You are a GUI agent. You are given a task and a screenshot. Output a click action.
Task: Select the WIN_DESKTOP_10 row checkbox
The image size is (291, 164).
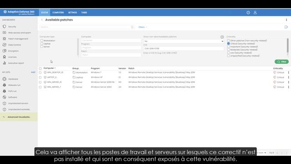[x=40, y=72]
